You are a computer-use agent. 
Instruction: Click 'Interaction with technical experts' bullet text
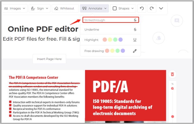click(x=46, y=102)
